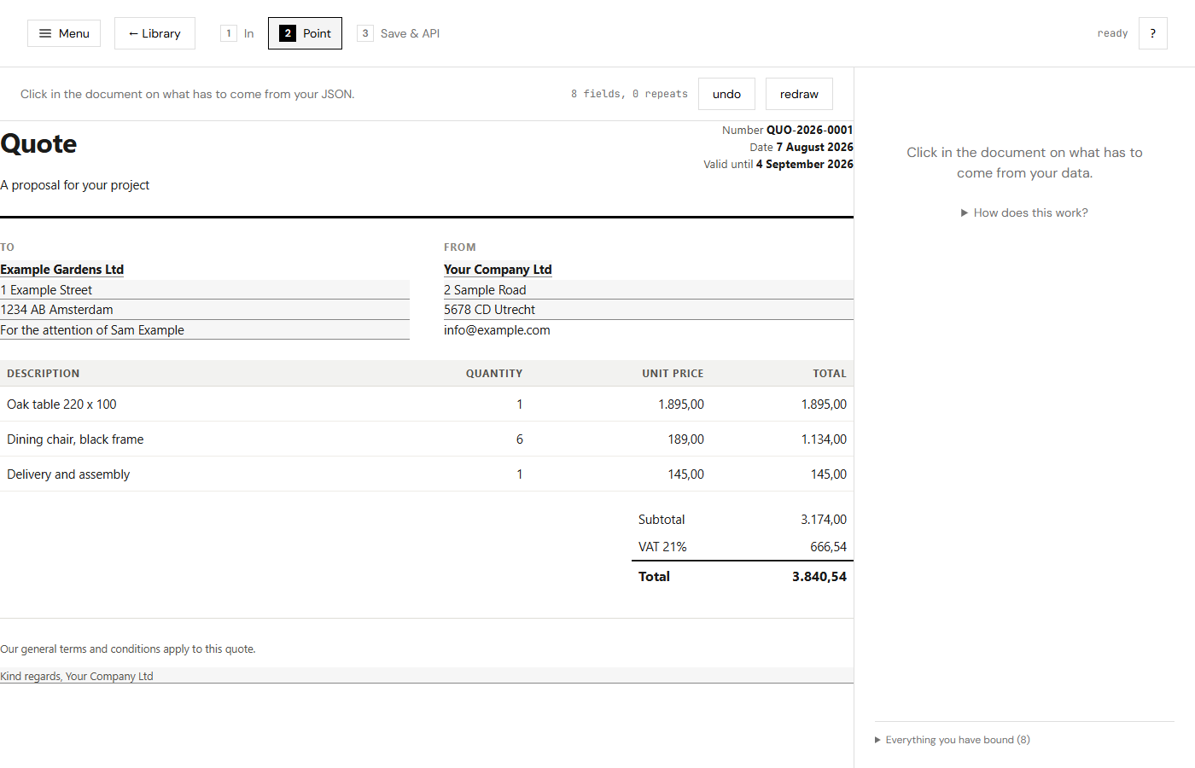
Task: Click the TOTAL column header
Action: click(x=830, y=374)
